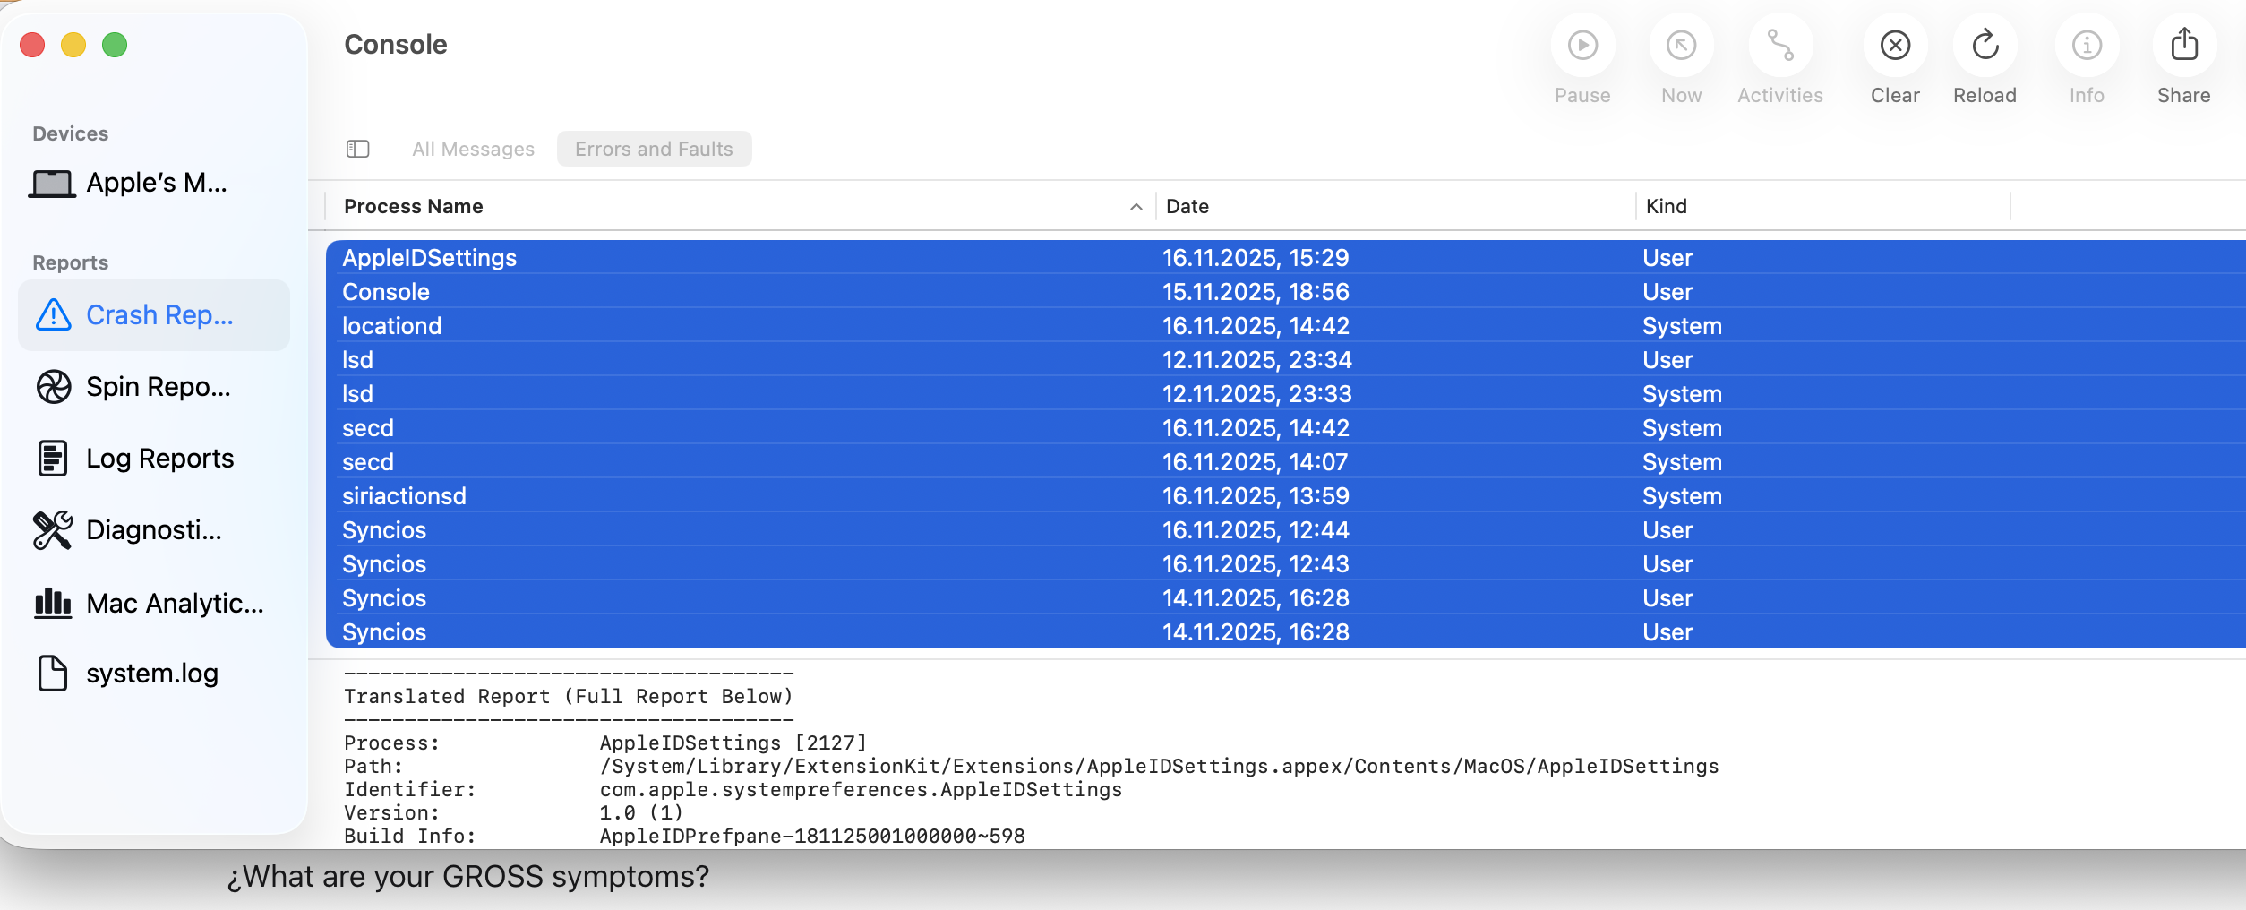
Task: Close the Console window with red button
Action: point(32,45)
